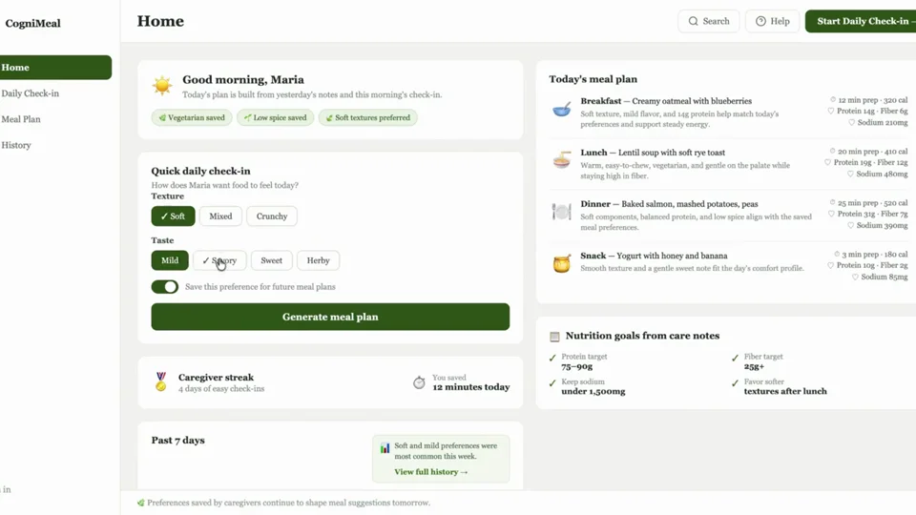
Task: Click the breakfast bowl icon
Action: click(561, 109)
